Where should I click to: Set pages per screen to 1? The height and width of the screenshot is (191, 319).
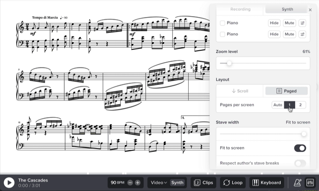point(289,105)
